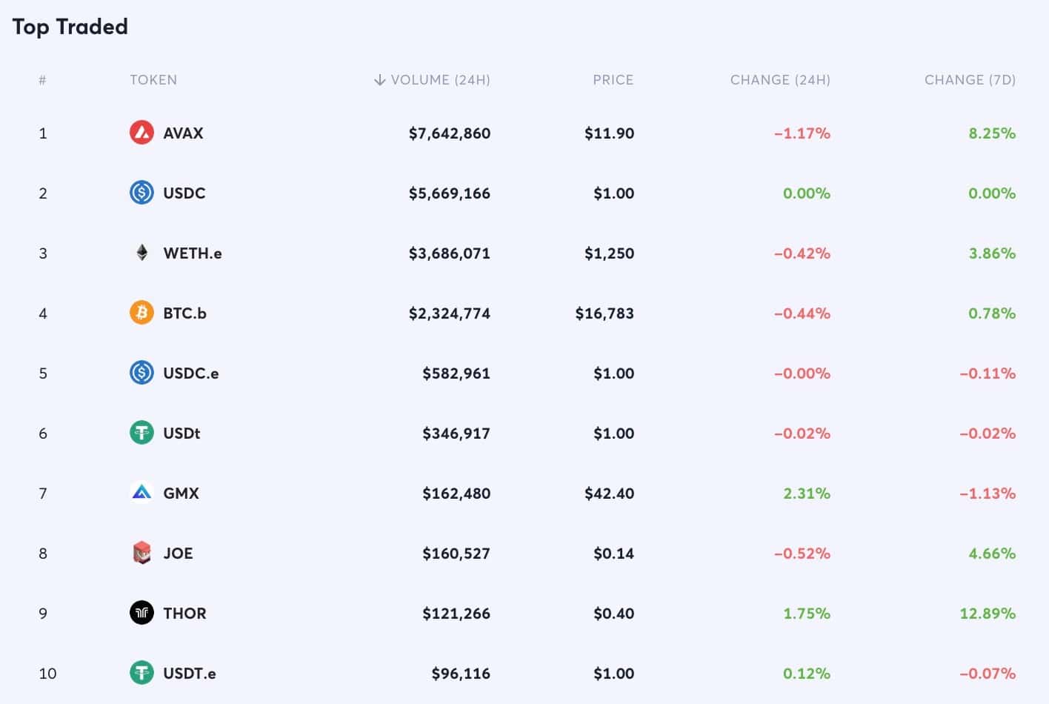Open the AVAX token name link
The width and height of the screenshot is (1049, 704).
(x=183, y=133)
